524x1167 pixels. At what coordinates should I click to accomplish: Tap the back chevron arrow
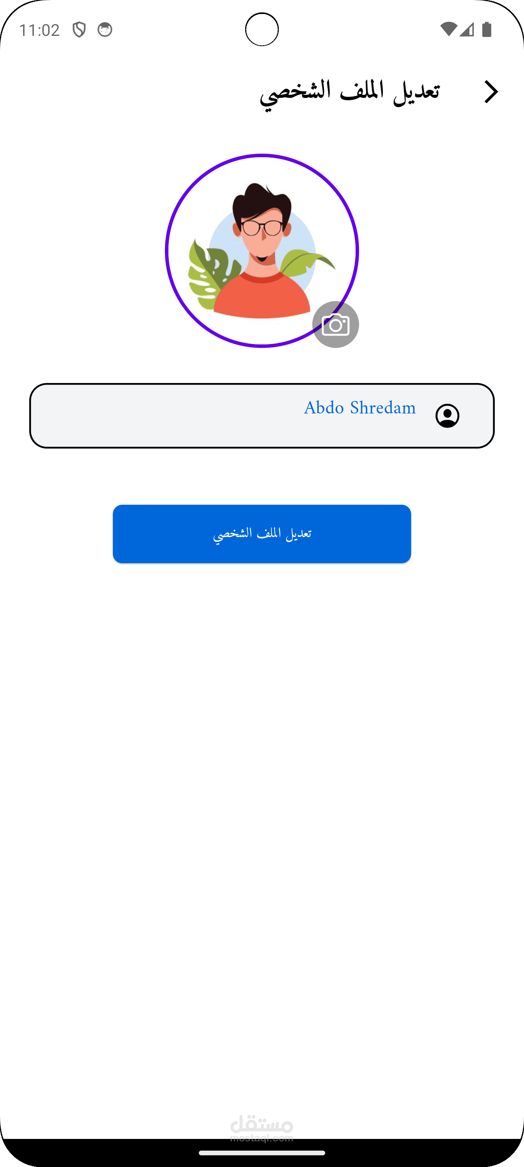click(x=491, y=92)
